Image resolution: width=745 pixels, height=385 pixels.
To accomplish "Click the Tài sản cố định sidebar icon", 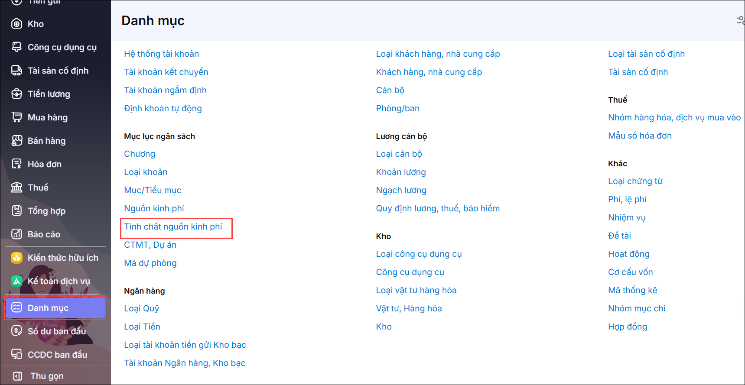I will [x=16, y=71].
